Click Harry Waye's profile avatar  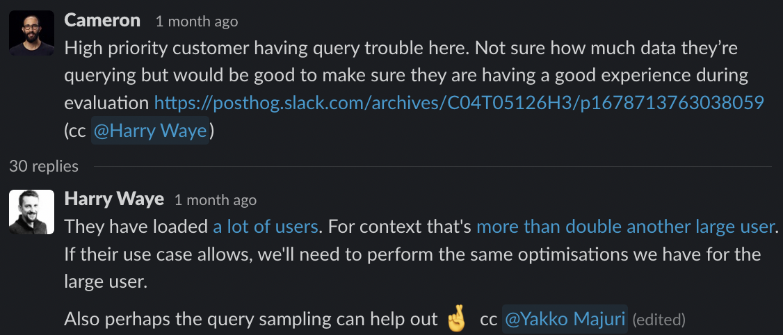tap(31, 211)
